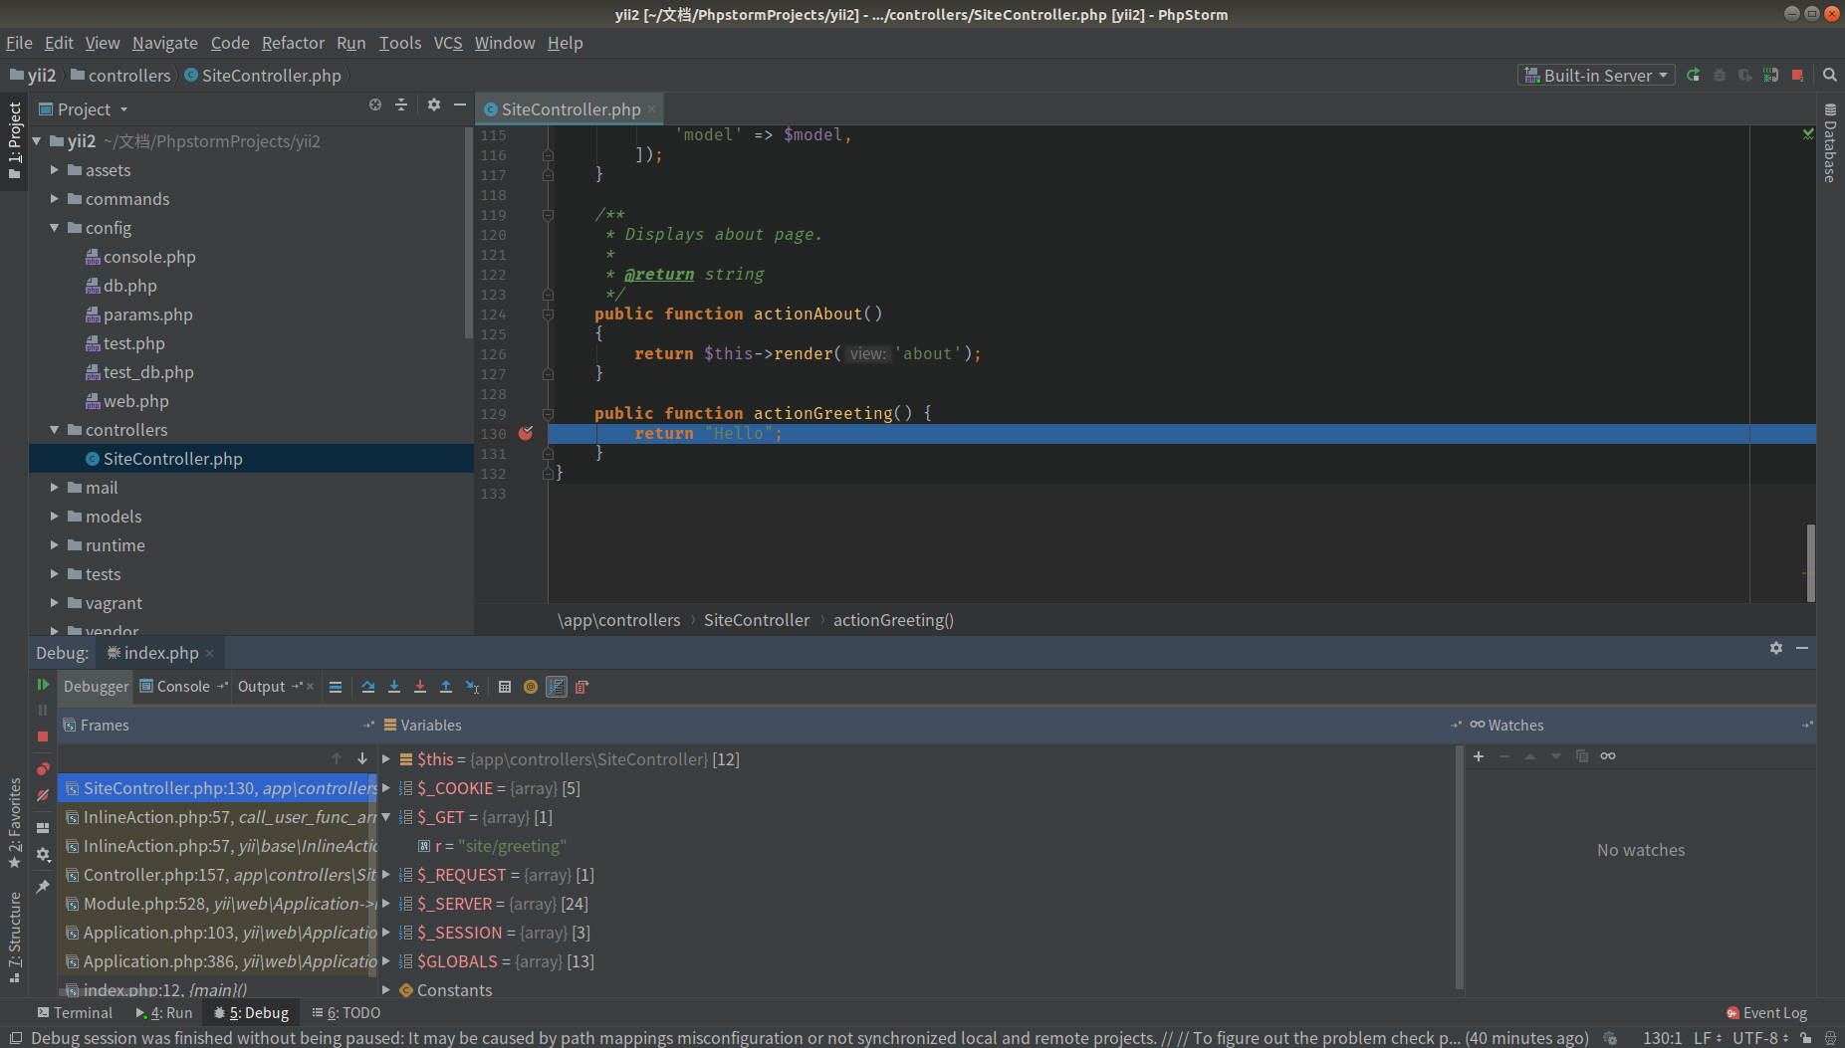Toggle the breakpoint on line 130
1845x1048 pixels.
click(x=526, y=433)
